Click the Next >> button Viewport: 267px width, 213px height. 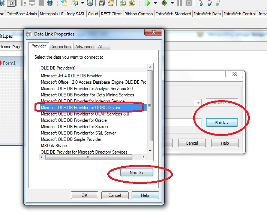click(137, 173)
